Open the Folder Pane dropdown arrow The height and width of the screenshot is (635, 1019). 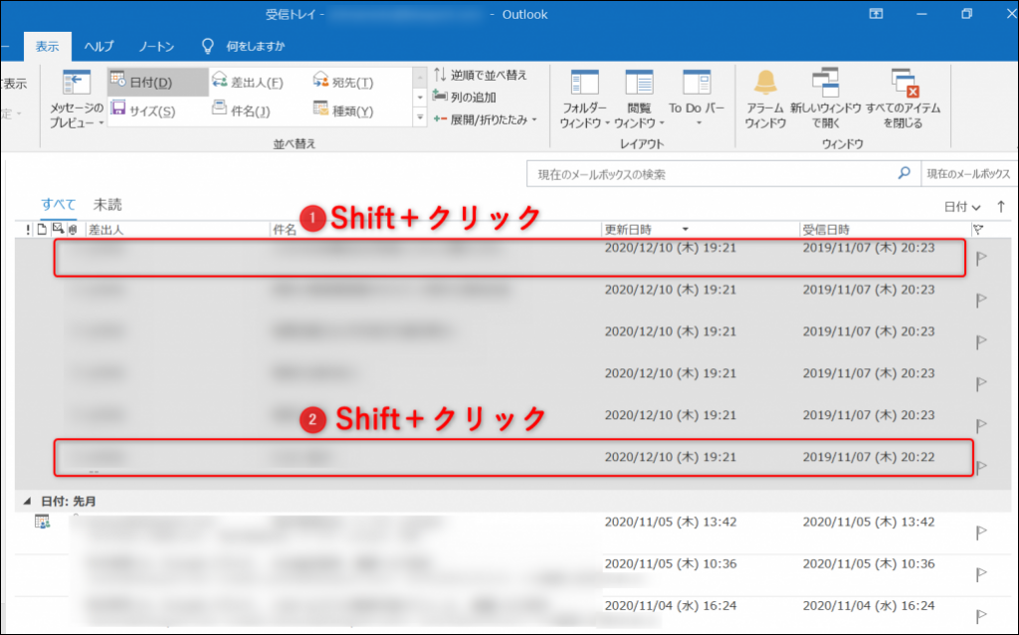[607, 122]
